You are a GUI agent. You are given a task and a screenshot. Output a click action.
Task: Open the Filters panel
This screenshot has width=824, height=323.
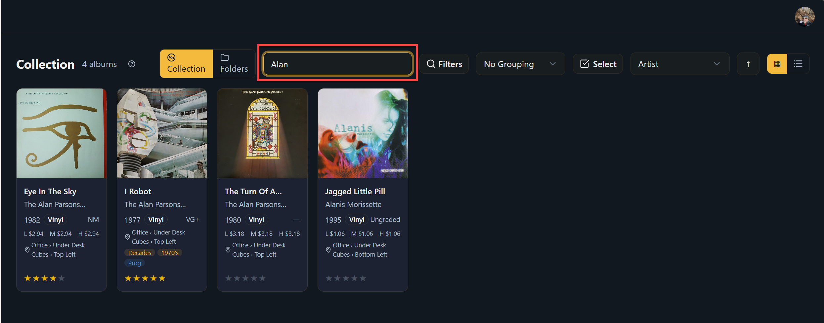(x=444, y=64)
